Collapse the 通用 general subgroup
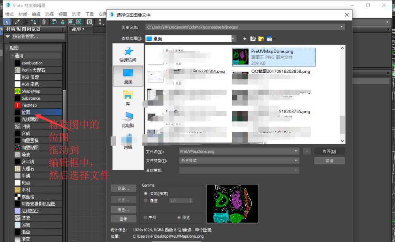Screen dimensions: 395x242 point(13,56)
